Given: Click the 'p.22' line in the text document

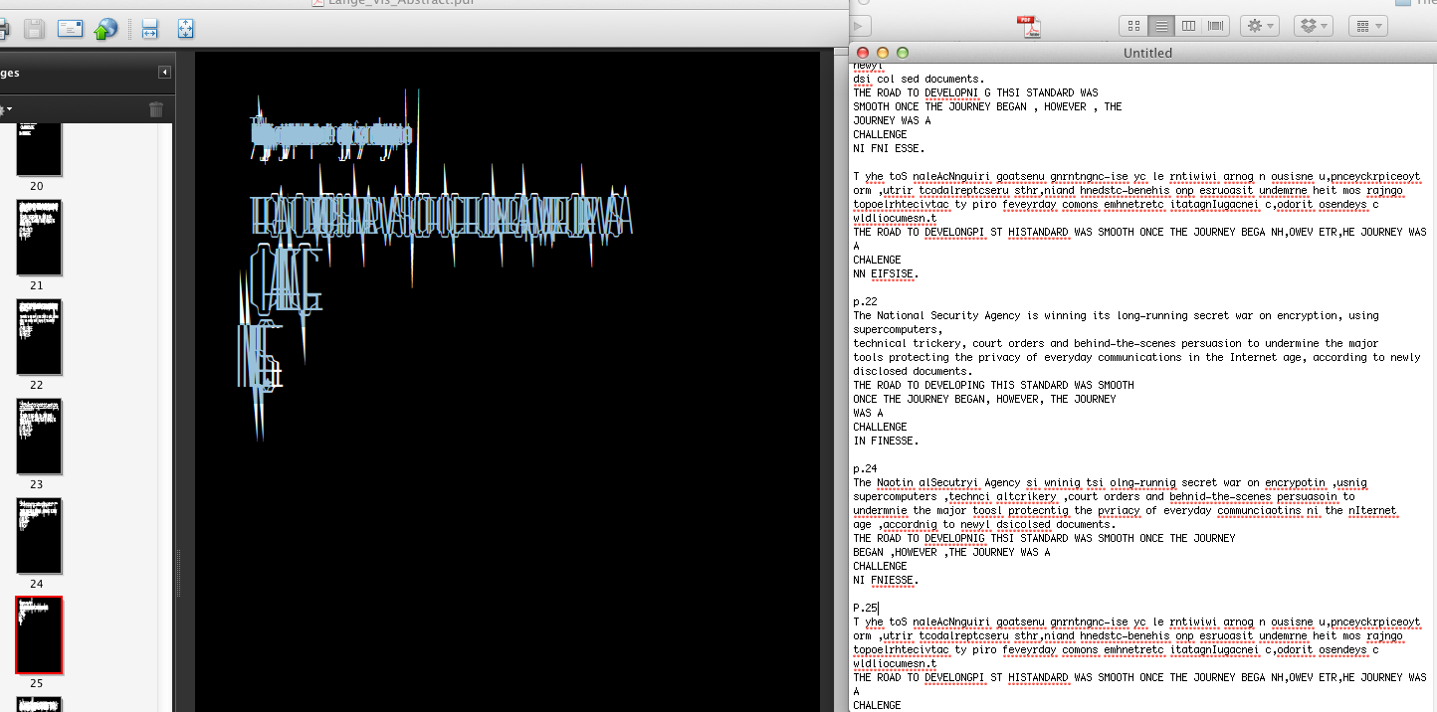Looking at the screenshot, I should pyautogui.click(x=867, y=301).
